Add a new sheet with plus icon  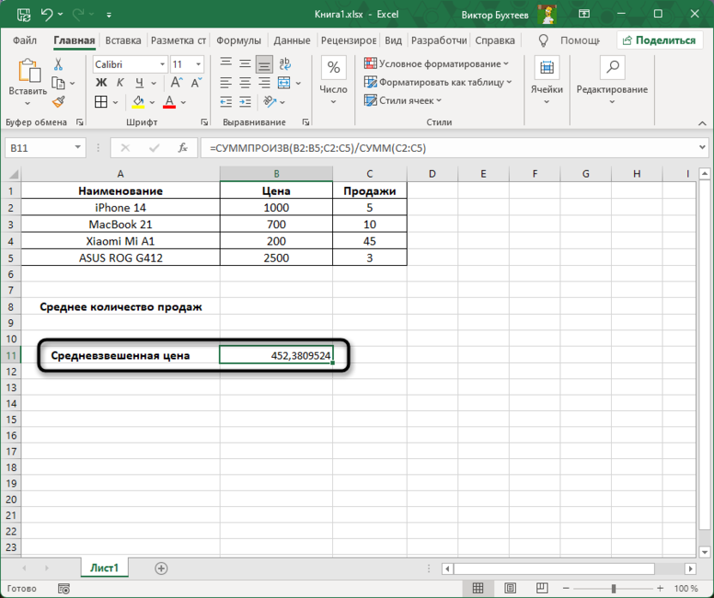pos(161,569)
